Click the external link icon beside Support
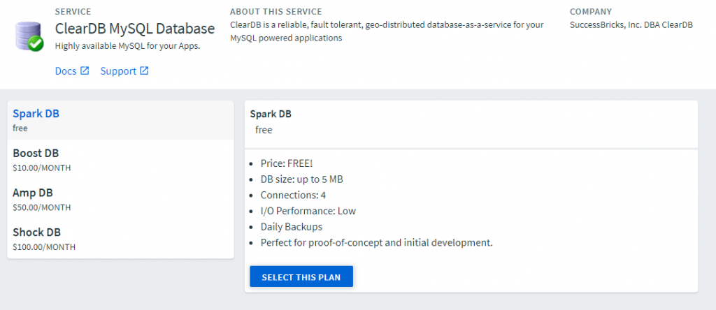The height and width of the screenshot is (310, 716). [144, 71]
